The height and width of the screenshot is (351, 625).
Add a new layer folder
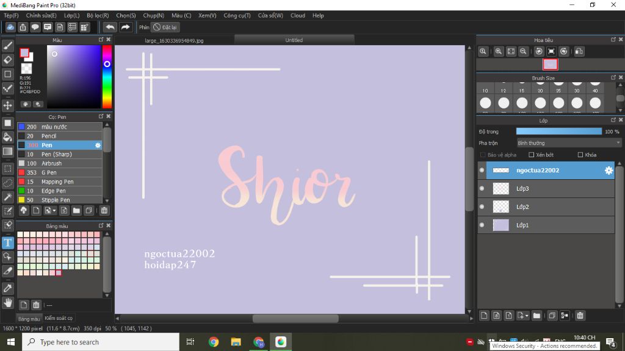coord(537,316)
